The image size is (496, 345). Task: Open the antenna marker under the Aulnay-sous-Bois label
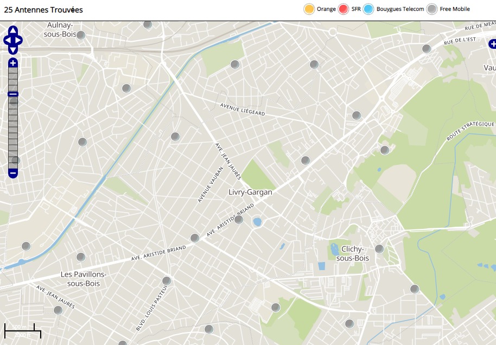click(81, 35)
